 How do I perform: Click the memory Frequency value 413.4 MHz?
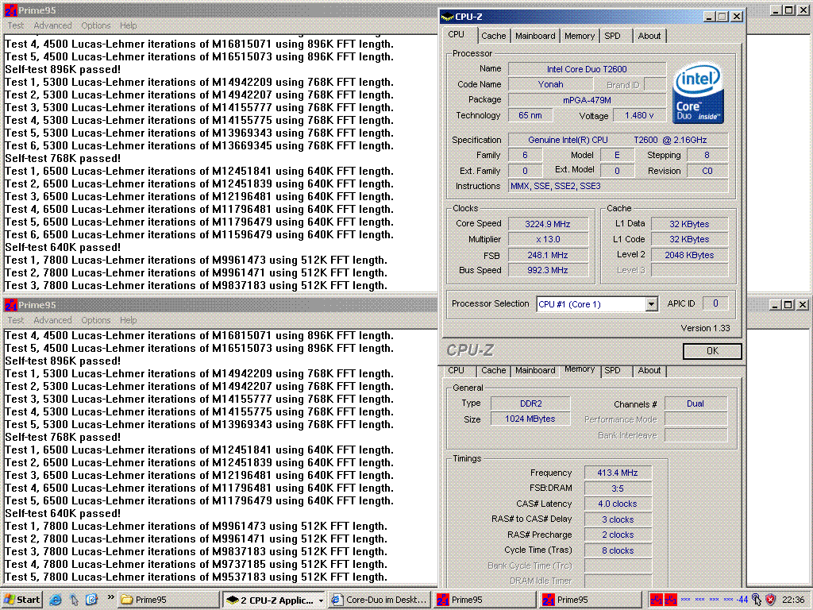(618, 473)
